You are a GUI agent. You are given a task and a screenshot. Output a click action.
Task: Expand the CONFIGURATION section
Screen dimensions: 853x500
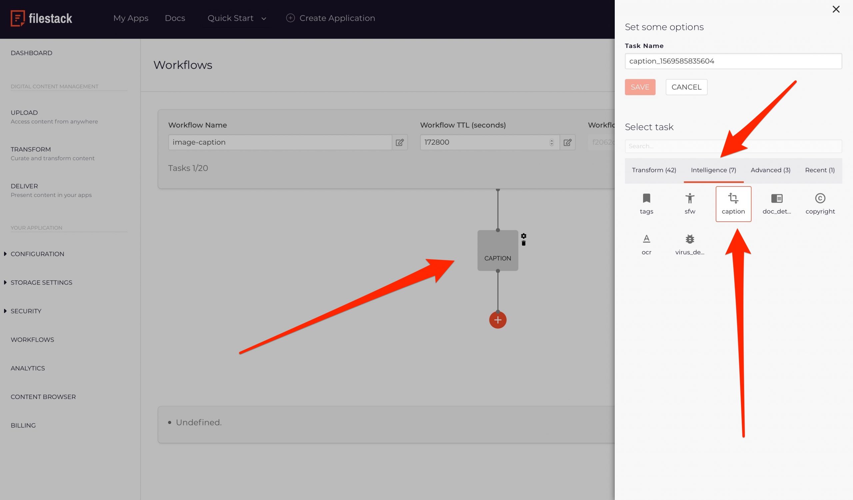tap(37, 254)
